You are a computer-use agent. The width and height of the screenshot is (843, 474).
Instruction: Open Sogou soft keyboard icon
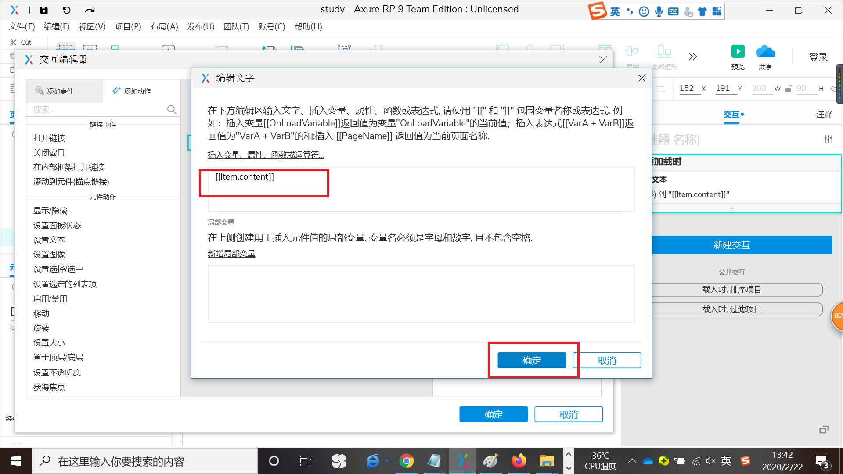coord(673,11)
